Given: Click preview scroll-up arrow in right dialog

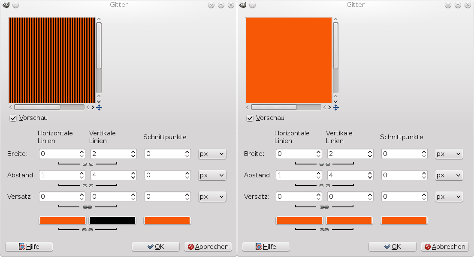Looking at the screenshot, I should click(335, 19).
